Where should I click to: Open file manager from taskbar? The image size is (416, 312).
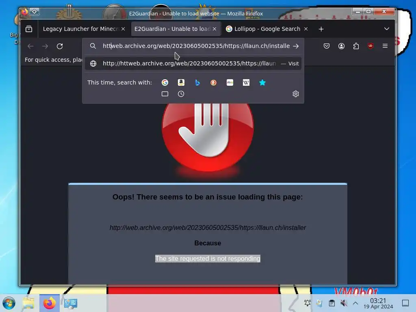29,303
